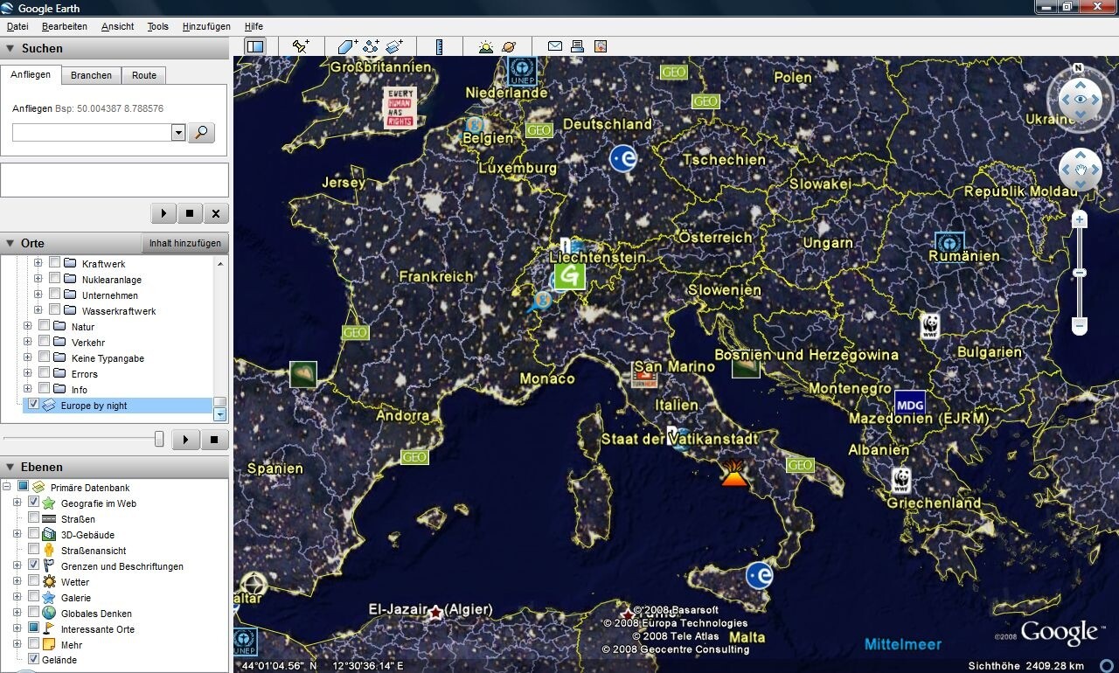Click the blue ESA marker on Sicily
Image resolution: width=1119 pixels, height=673 pixels.
point(759,574)
